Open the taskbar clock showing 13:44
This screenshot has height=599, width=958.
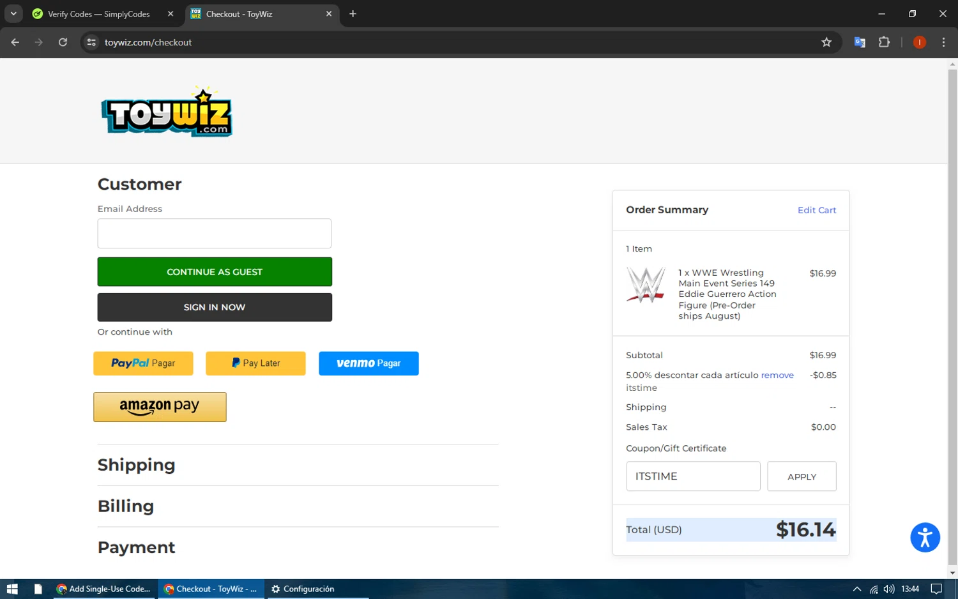click(x=910, y=589)
